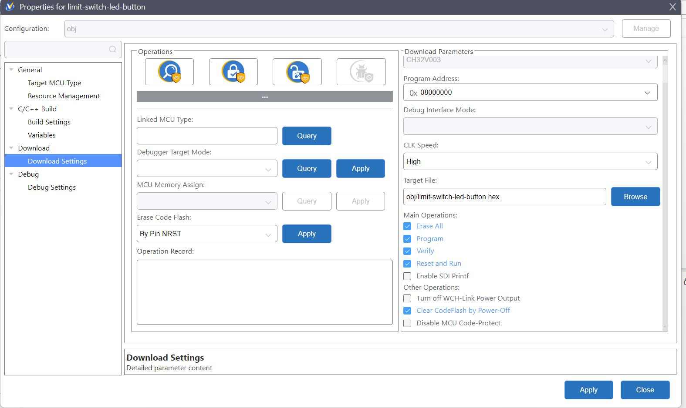The image size is (686, 408).
Task: Click the search magnifier icon in filter box
Action: coord(113,49)
